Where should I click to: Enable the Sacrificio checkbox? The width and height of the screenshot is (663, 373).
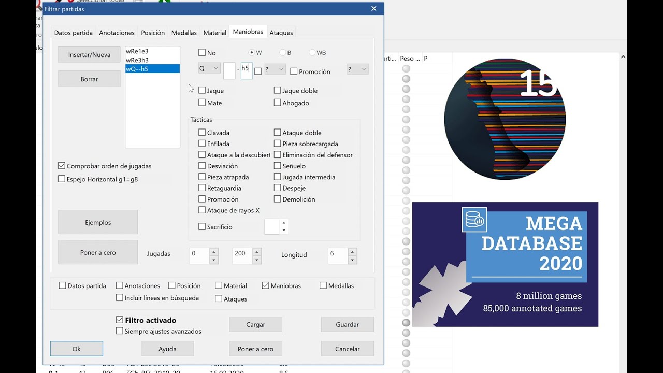(202, 226)
